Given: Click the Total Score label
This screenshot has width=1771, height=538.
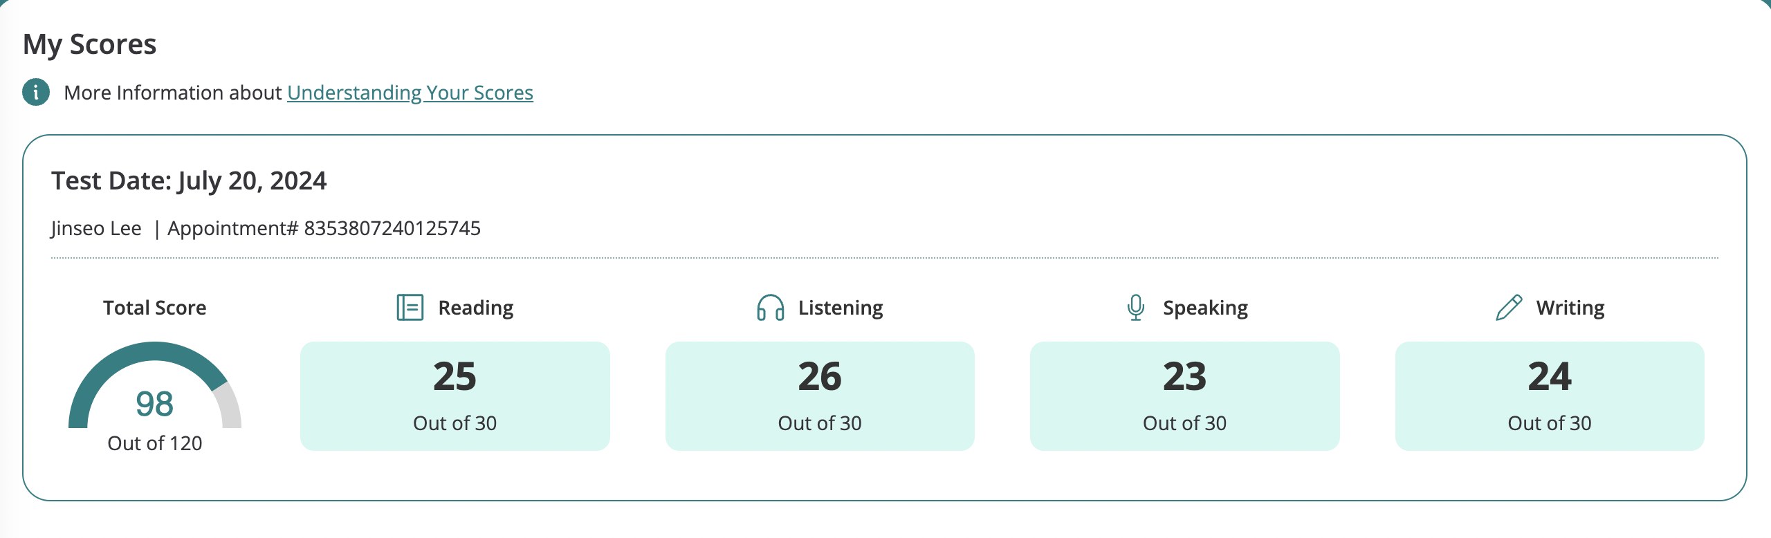Looking at the screenshot, I should point(155,308).
